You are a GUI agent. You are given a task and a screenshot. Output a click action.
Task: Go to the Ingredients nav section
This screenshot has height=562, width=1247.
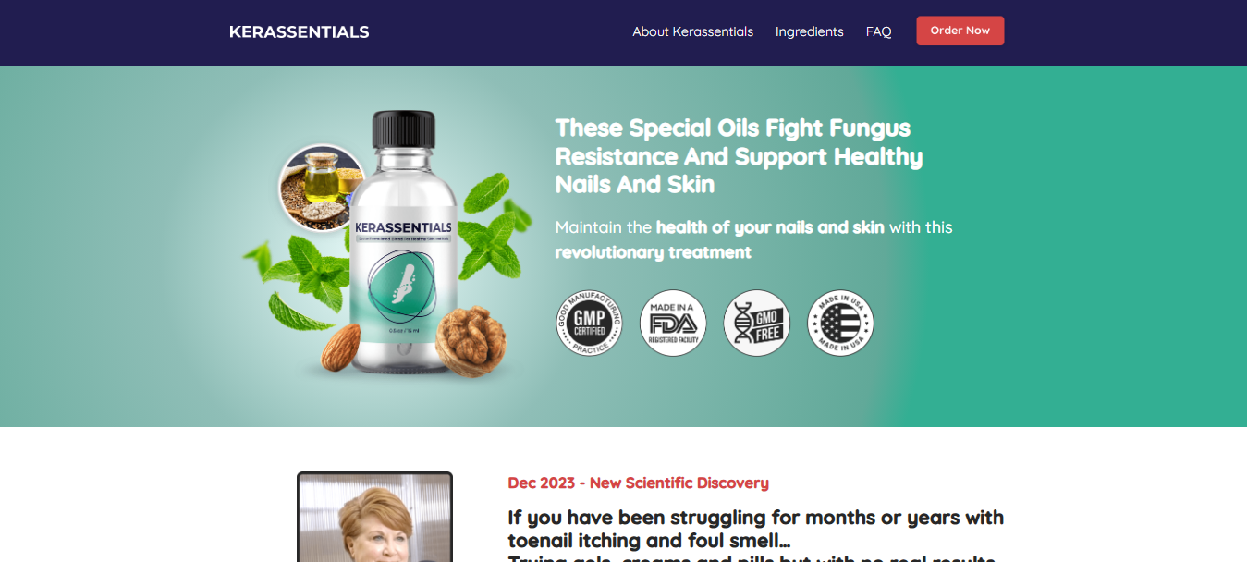pyautogui.click(x=809, y=31)
